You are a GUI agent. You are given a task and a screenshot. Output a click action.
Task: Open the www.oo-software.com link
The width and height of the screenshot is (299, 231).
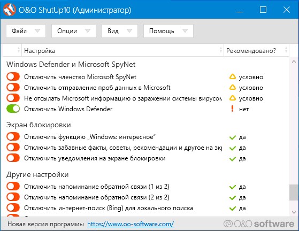pyautogui.click(x=131, y=224)
